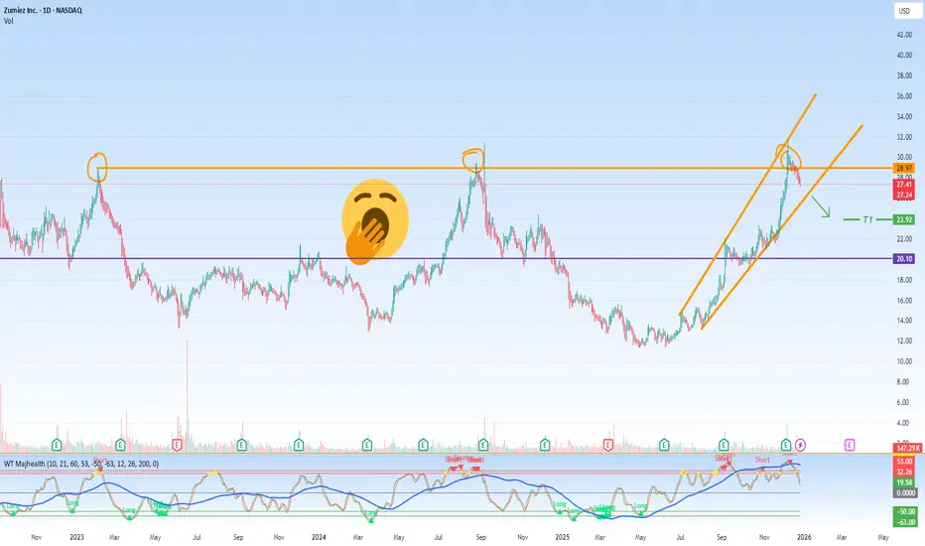This screenshot has height=546, width=925.
Task: Click the lone Short signal near Nov 2025
Action: 762,460
